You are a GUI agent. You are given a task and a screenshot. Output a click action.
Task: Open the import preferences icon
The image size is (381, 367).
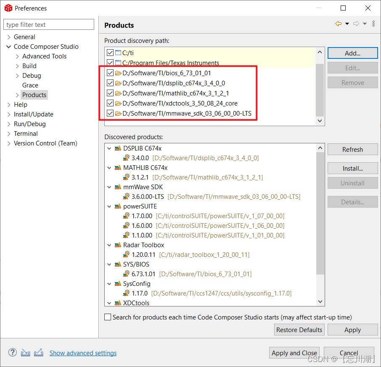coord(25,352)
